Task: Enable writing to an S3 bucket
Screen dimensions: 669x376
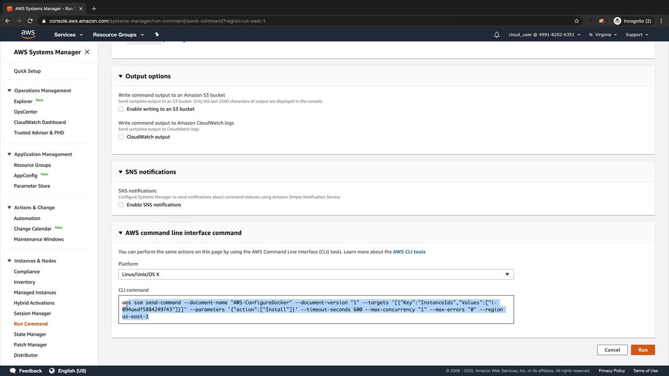Action: 121,109
